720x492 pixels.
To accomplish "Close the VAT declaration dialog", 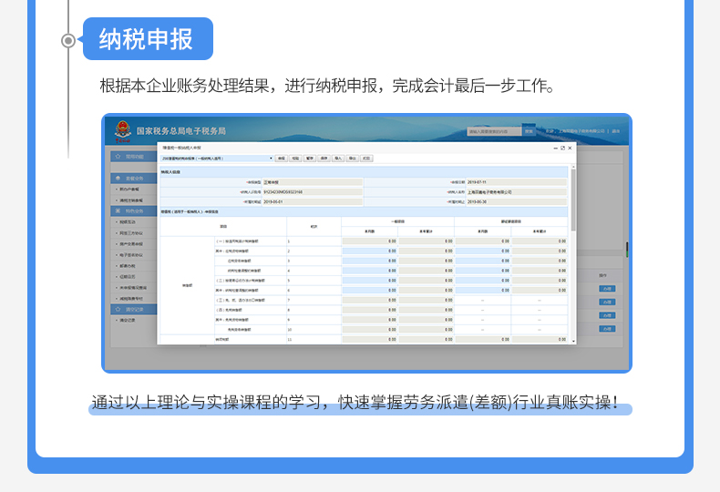I will pos(571,147).
